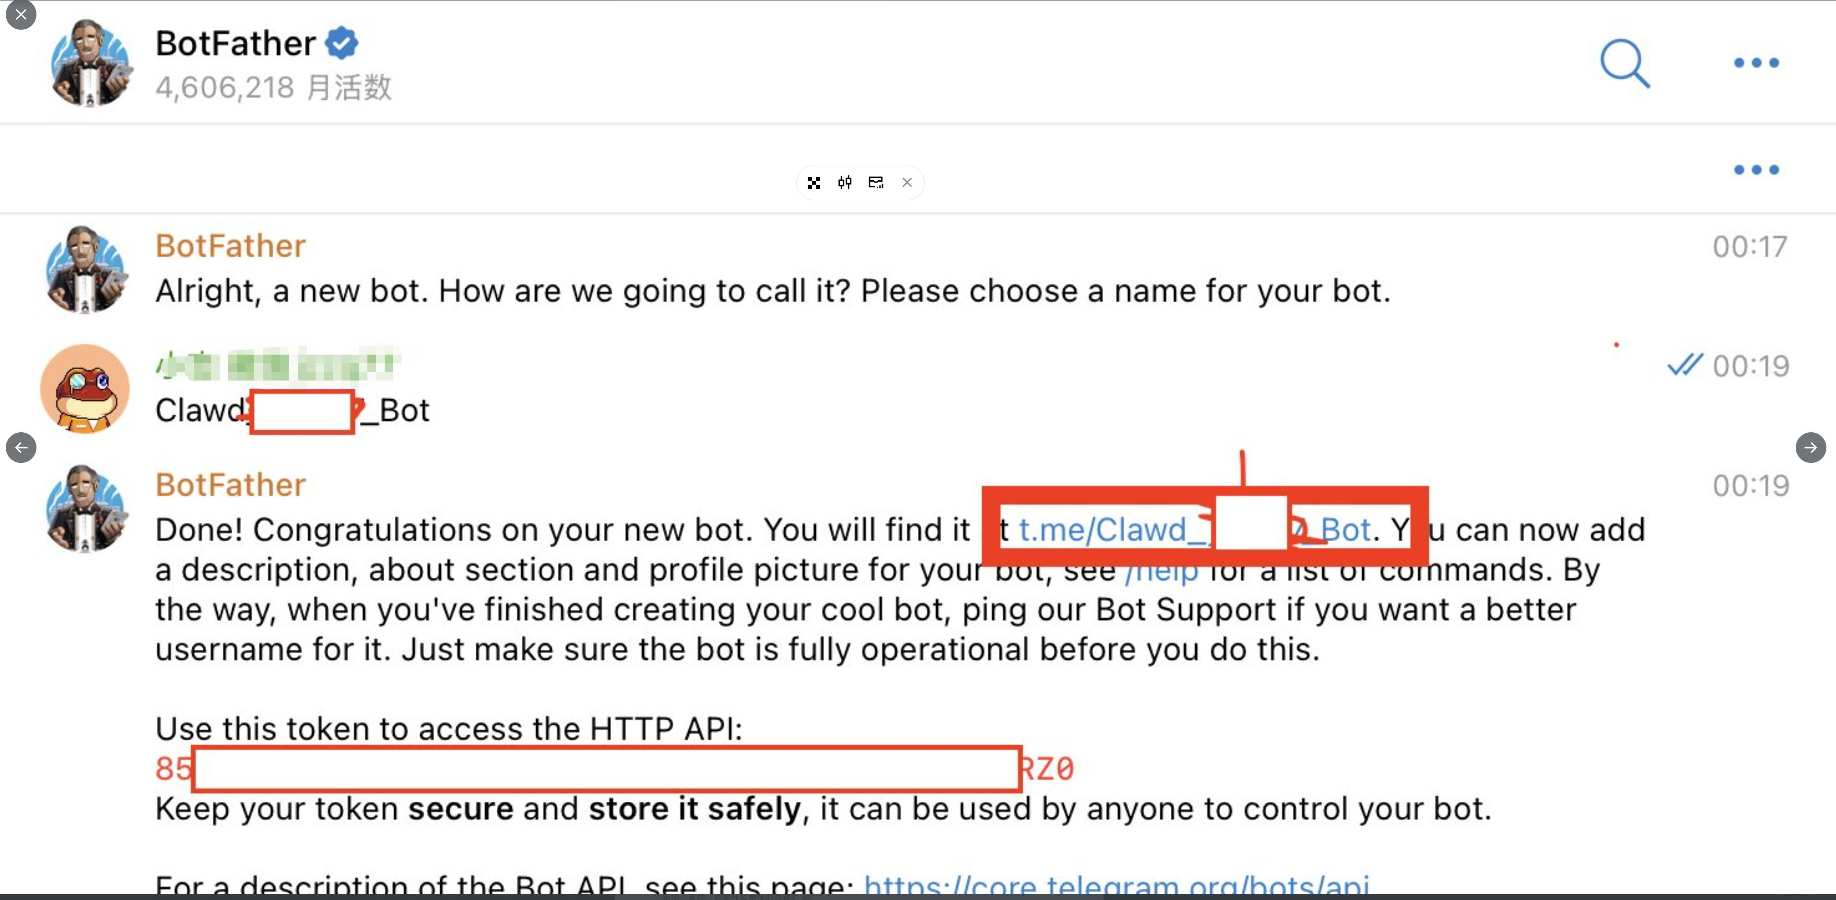This screenshot has width=1836, height=900.
Task: Click the blue verified badge next to BotFather
Action: tap(342, 44)
